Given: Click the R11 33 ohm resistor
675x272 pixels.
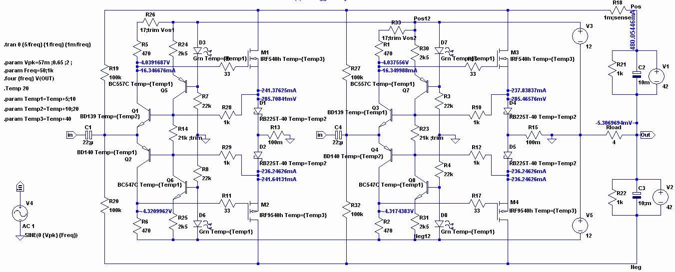Looking at the screenshot, I should (x=227, y=203).
